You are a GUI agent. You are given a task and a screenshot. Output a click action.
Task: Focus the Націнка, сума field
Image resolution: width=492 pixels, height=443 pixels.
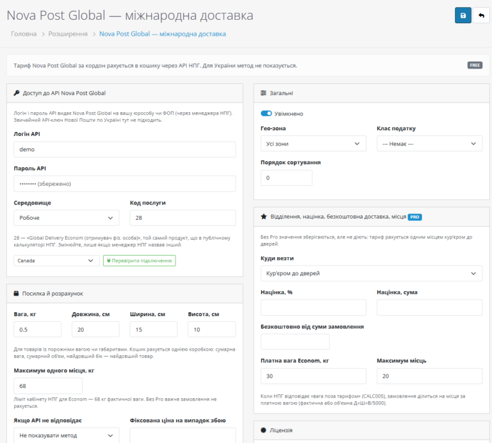(430, 307)
